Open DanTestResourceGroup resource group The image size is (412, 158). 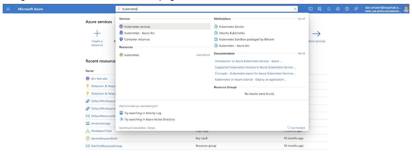(x=107, y=146)
